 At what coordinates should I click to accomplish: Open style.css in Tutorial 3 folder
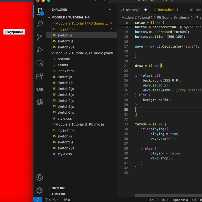(x=81, y=154)
